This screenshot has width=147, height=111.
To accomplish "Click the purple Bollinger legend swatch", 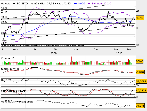I will (x=89, y=4).
